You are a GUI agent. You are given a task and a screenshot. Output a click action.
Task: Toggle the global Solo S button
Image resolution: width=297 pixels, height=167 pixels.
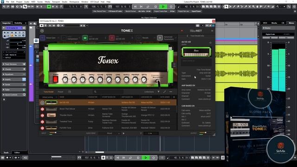tap(41, 6)
